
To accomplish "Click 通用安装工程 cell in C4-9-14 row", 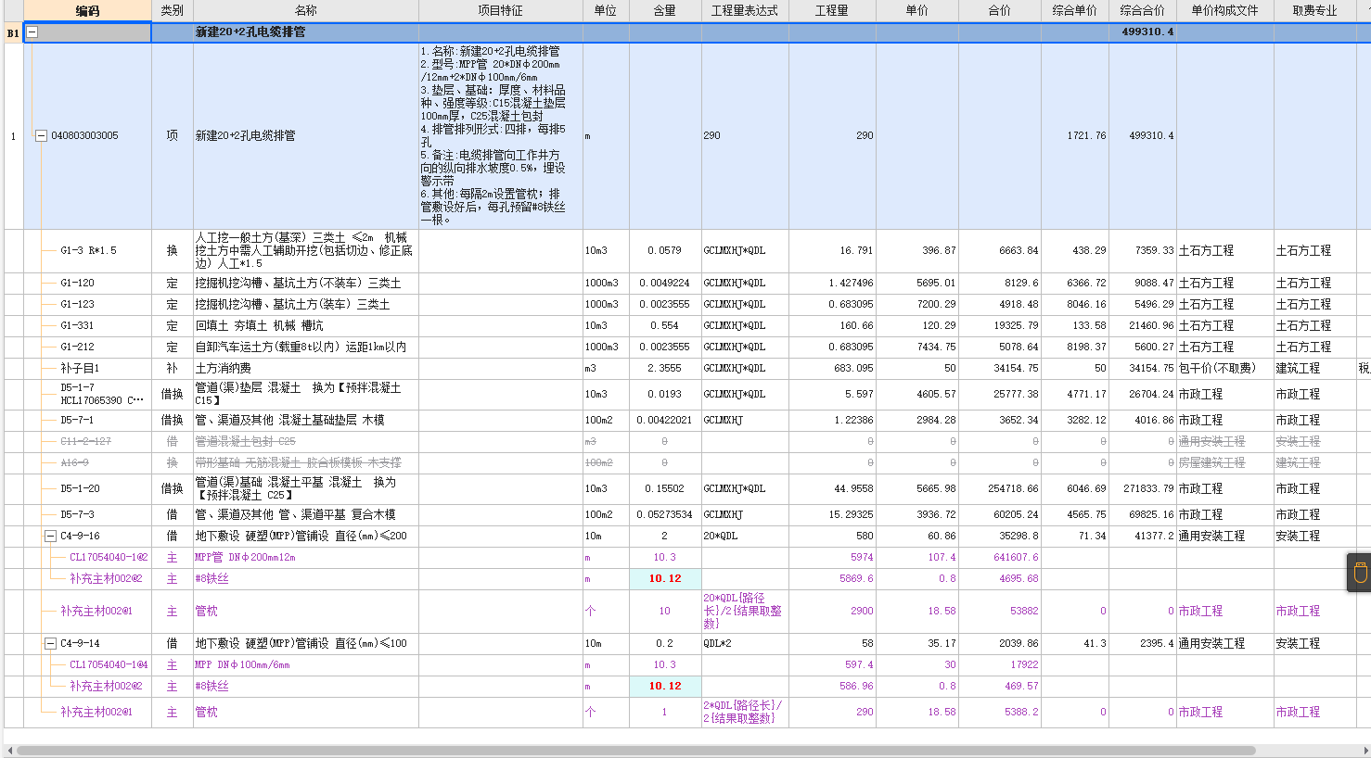I will tap(1225, 643).
